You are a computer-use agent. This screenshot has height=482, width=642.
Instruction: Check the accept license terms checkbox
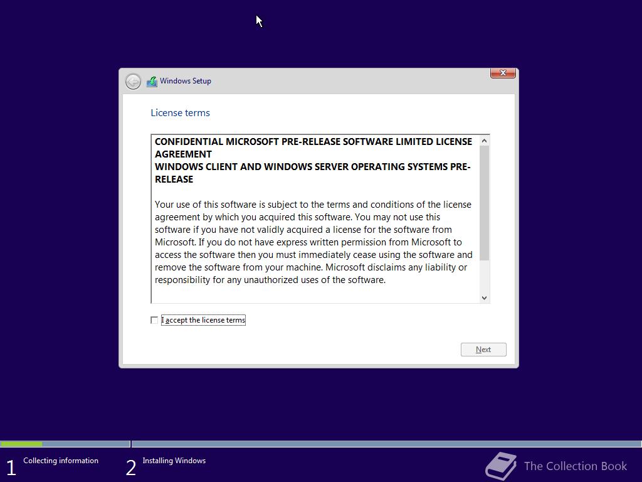(x=154, y=320)
